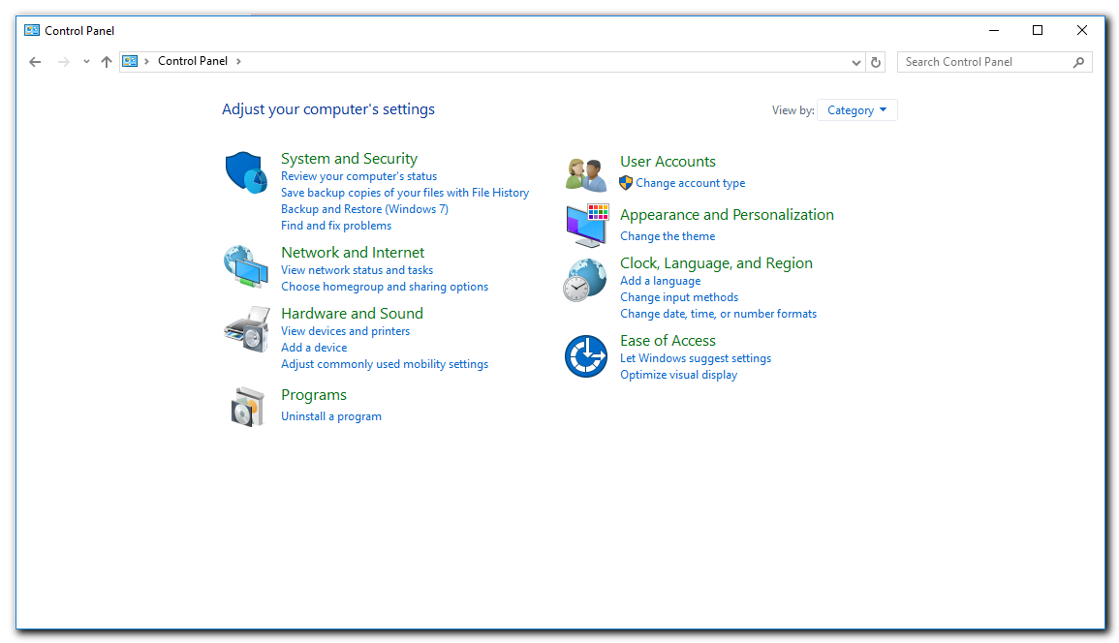The height and width of the screenshot is (643, 1119).
Task: Open View devices and printers link
Action: (x=345, y=331)
